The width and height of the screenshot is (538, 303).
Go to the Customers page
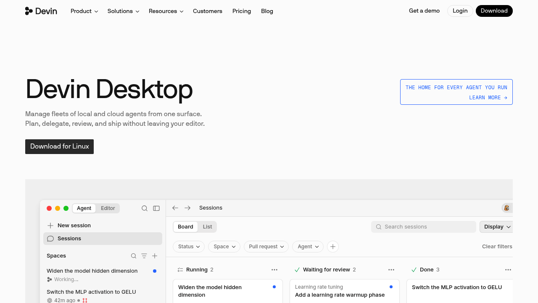pyautogui.click(x=208, y=11)
